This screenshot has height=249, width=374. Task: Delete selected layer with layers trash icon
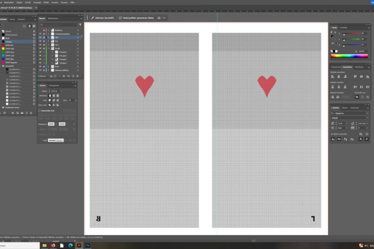tap(77, 76)
